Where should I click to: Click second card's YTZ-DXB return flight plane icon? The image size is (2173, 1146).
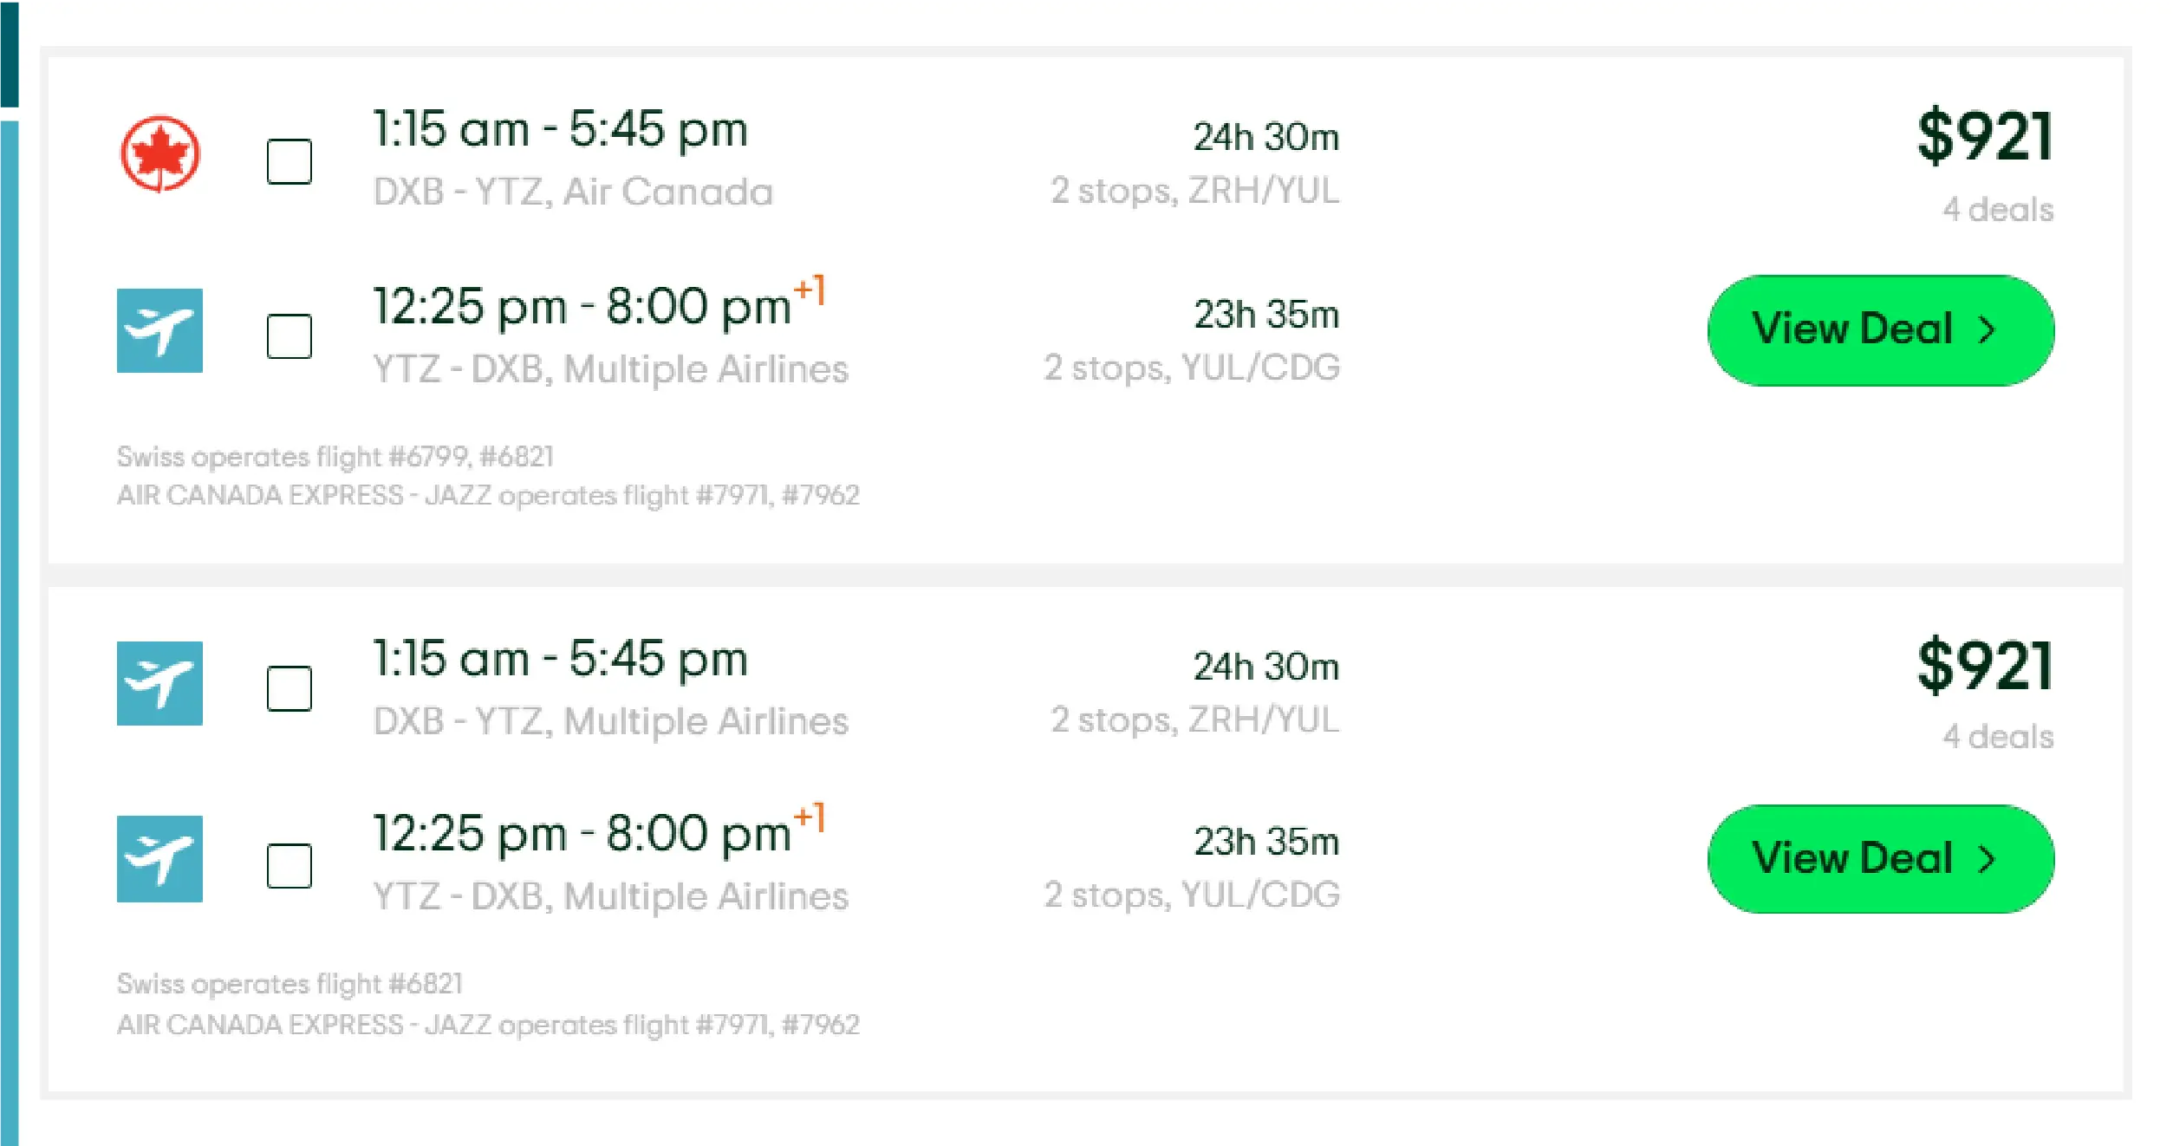tap(160, 859)
